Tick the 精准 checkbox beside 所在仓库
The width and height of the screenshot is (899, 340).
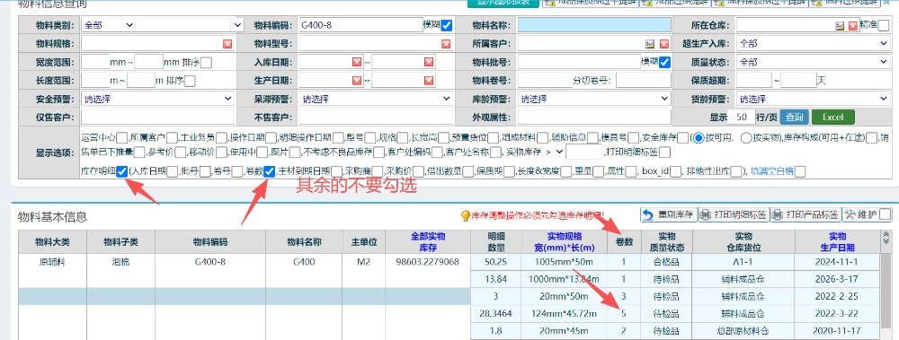click(884, 26)
